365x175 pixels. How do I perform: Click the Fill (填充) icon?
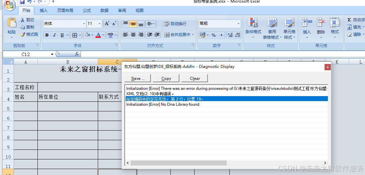click(x=349, y=27)
